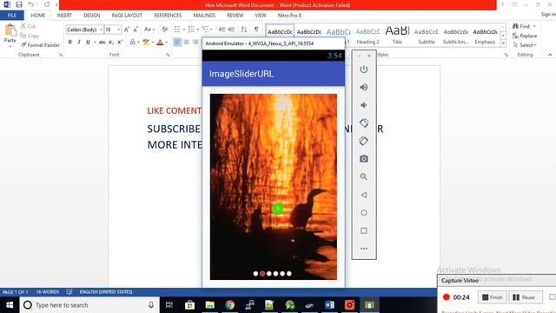The width and height of the screenshot is (556, 313).
Task: Switch to the PAGE LAYOUT tab
Action: [127, 16]
